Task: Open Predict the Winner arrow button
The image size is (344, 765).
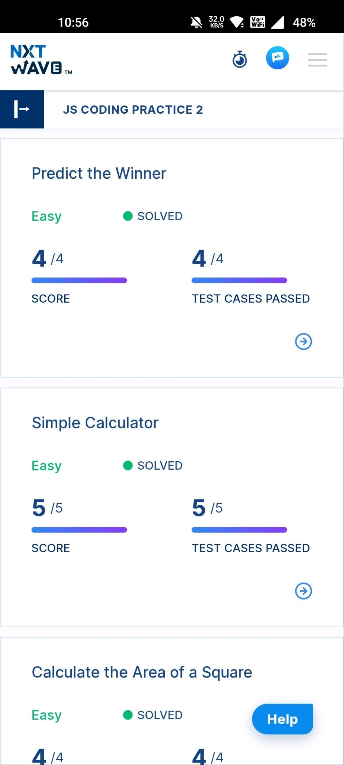Action: tap(303, 341)
